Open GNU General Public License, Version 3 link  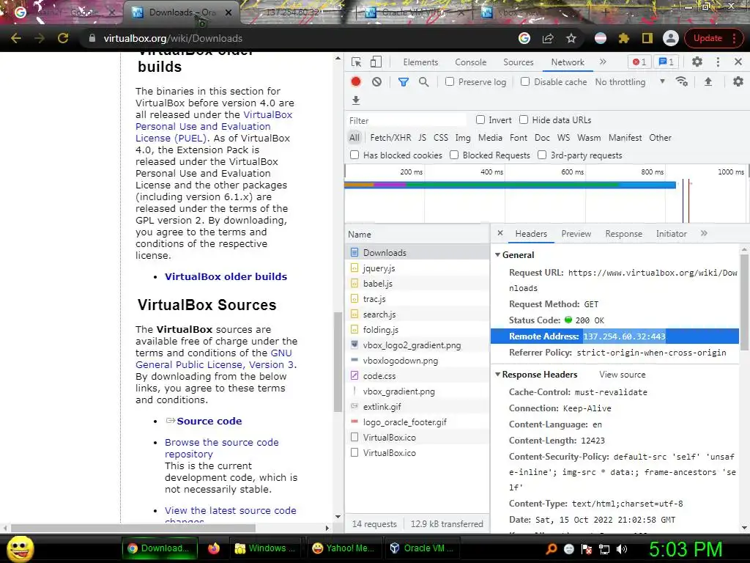coord(216,358)
